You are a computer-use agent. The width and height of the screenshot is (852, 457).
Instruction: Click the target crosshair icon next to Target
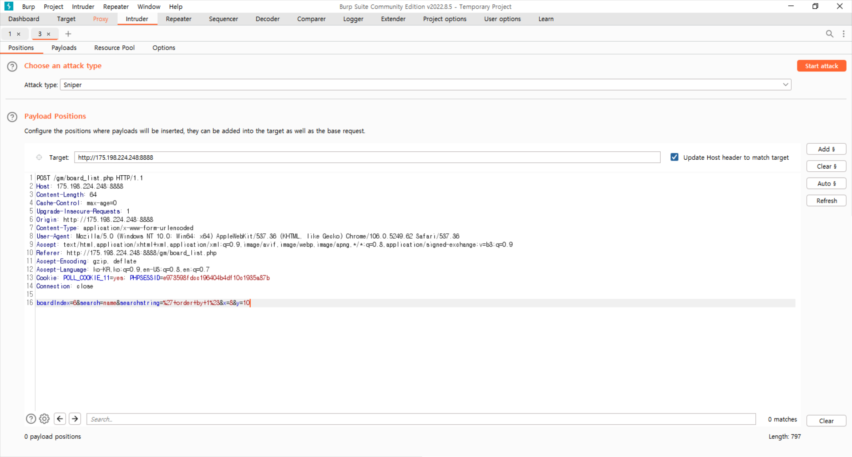pos(39,158)
